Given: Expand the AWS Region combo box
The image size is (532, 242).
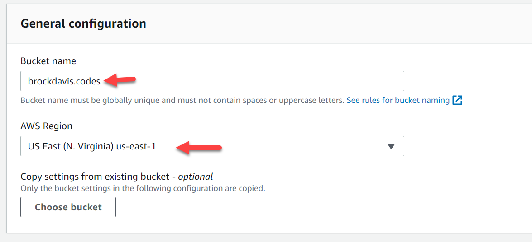Looking at the screenshot, I should pyautogui.click(x=212, y=146).
